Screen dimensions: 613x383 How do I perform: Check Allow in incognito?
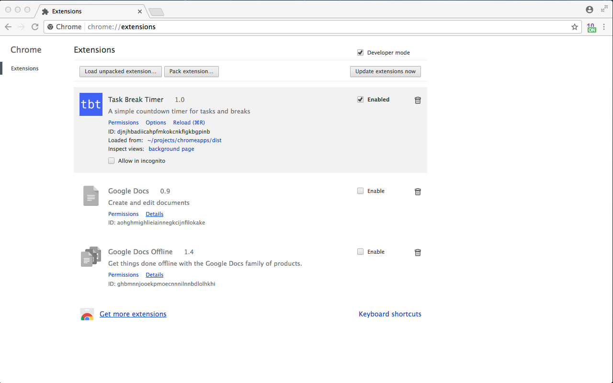112,161
